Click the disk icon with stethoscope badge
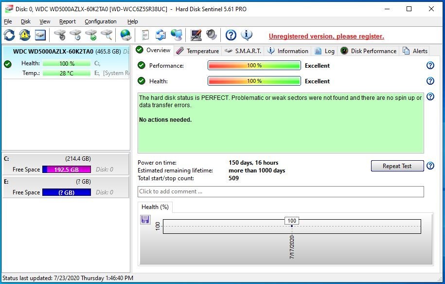 [60, 35]
